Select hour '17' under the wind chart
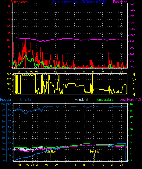The image size is (142, 169). [x=93, y=72]
